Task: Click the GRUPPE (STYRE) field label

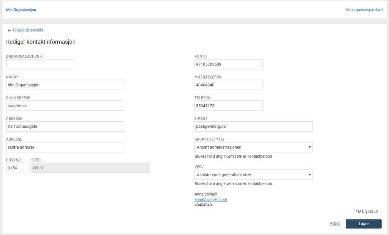Action: point(209,139)
